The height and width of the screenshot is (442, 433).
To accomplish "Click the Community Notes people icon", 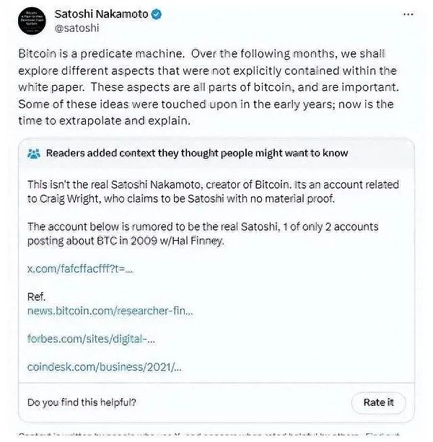I will tap(33, 154).
